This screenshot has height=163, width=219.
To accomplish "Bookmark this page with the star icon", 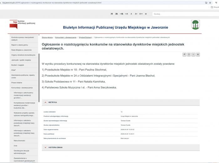I will click(210, 2).
